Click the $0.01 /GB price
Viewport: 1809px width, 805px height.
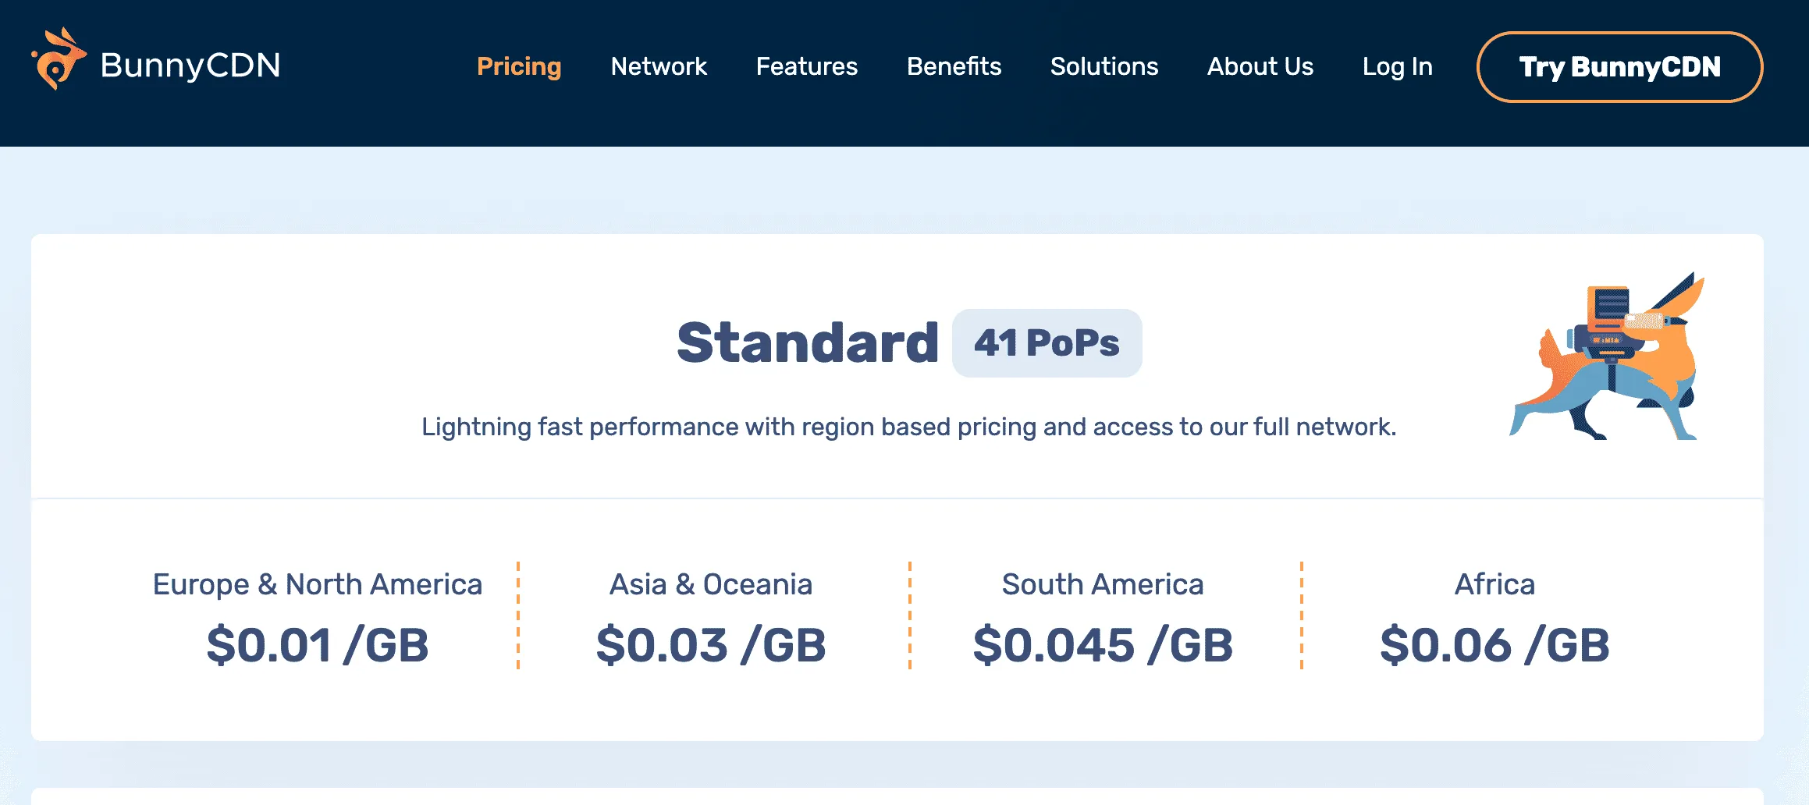318,645
